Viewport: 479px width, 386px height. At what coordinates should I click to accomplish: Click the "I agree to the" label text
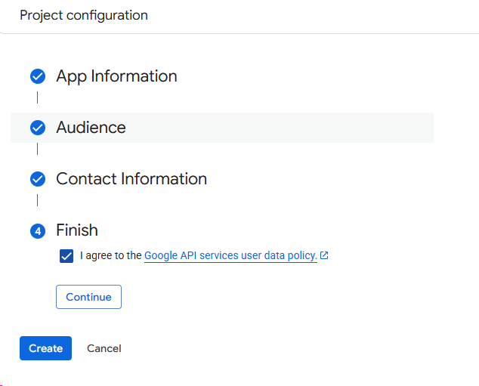click(110, 255)
